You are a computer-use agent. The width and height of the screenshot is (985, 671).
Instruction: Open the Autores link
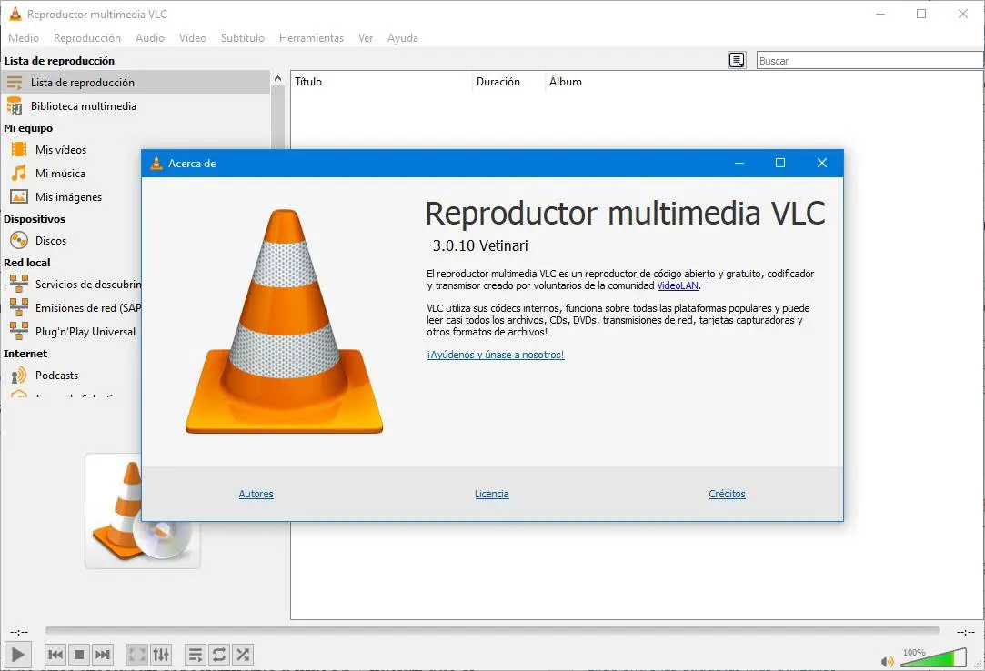tap(256, 494)
